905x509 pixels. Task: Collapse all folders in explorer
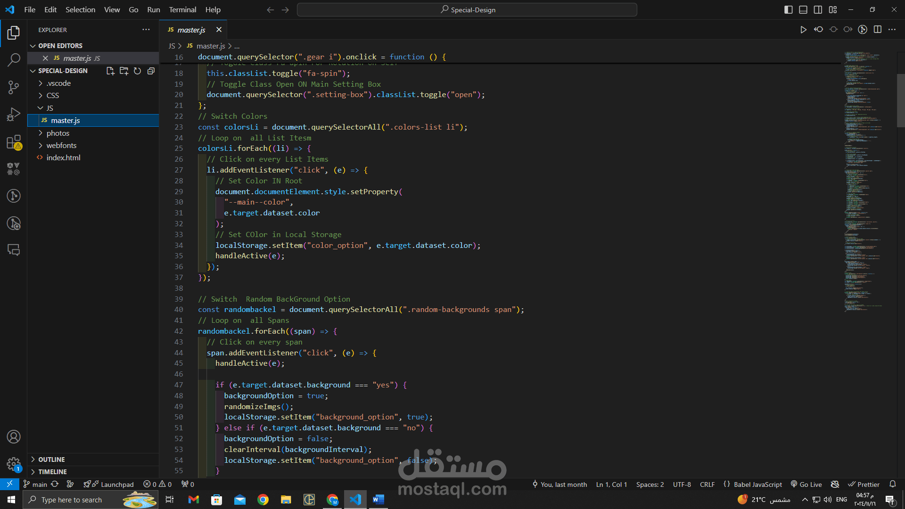151,71
